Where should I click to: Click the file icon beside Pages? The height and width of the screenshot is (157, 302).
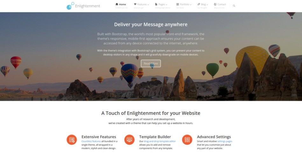[156, 4]
